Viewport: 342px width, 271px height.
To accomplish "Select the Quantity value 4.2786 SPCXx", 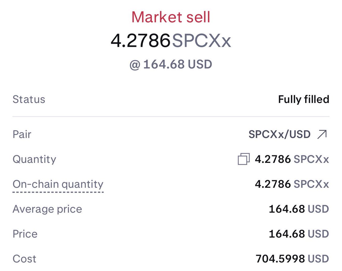I will 292,159.
